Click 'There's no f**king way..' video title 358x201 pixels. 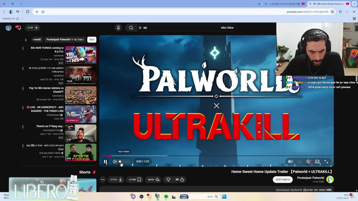50,126
